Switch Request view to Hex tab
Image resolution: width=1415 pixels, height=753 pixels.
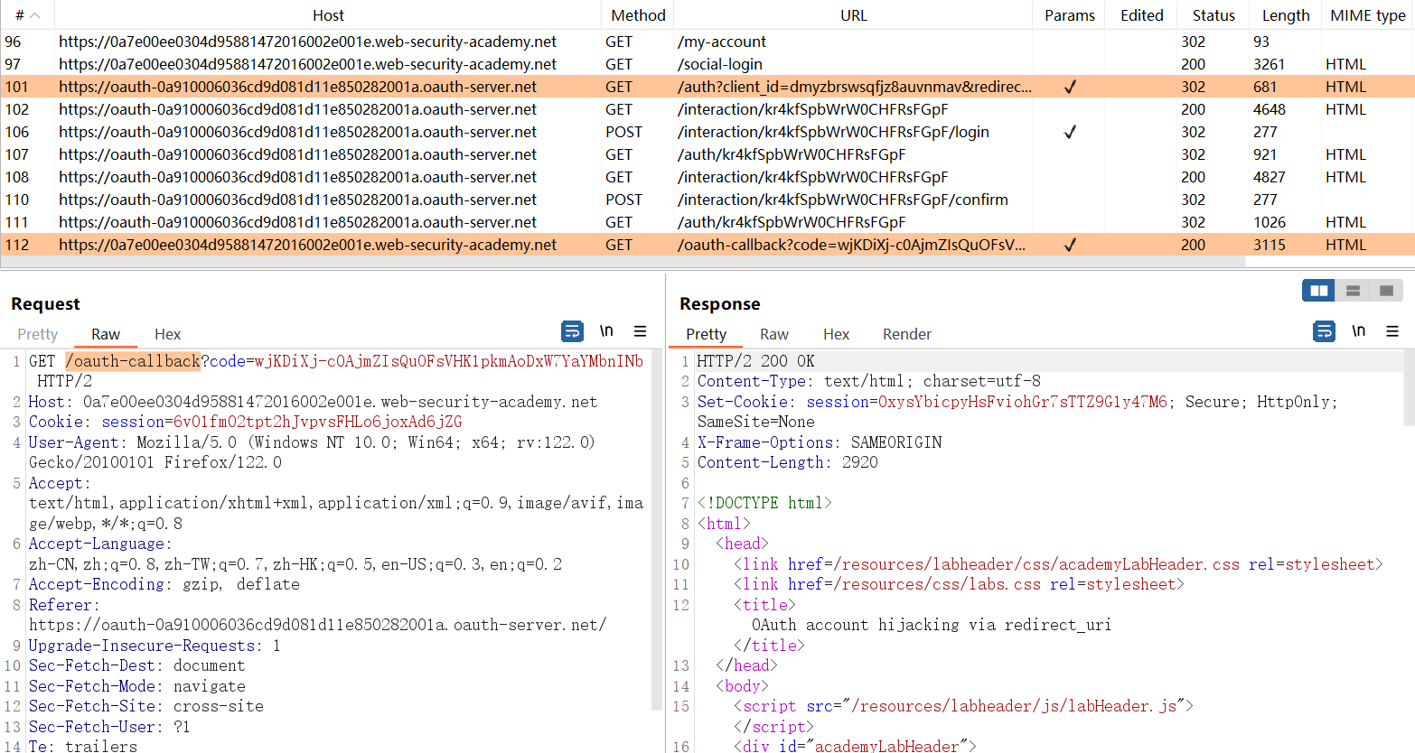167,334
